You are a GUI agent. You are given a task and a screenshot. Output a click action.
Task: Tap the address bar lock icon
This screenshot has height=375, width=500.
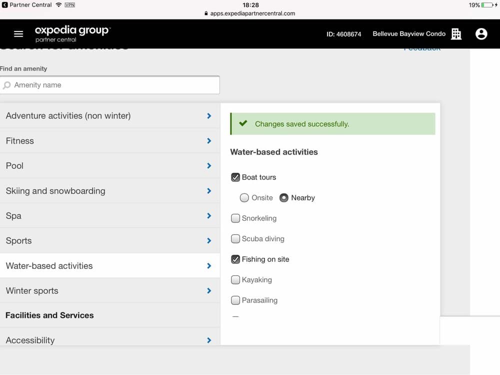coord(206,13)
